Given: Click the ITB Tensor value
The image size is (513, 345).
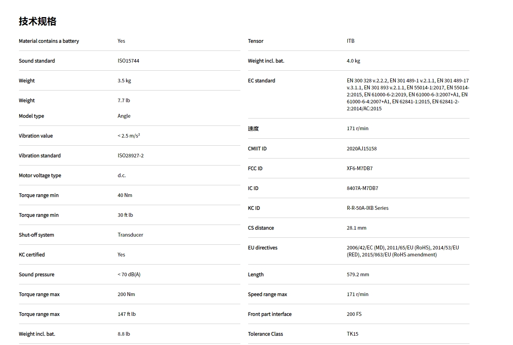Looking at the screenshot, I should coord(350,41).
